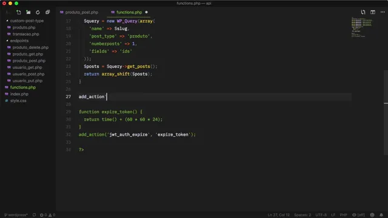This screenshot has height=218, width=388.
Task: Open usuario_post.php from endpoints
Action: point(28,74)
